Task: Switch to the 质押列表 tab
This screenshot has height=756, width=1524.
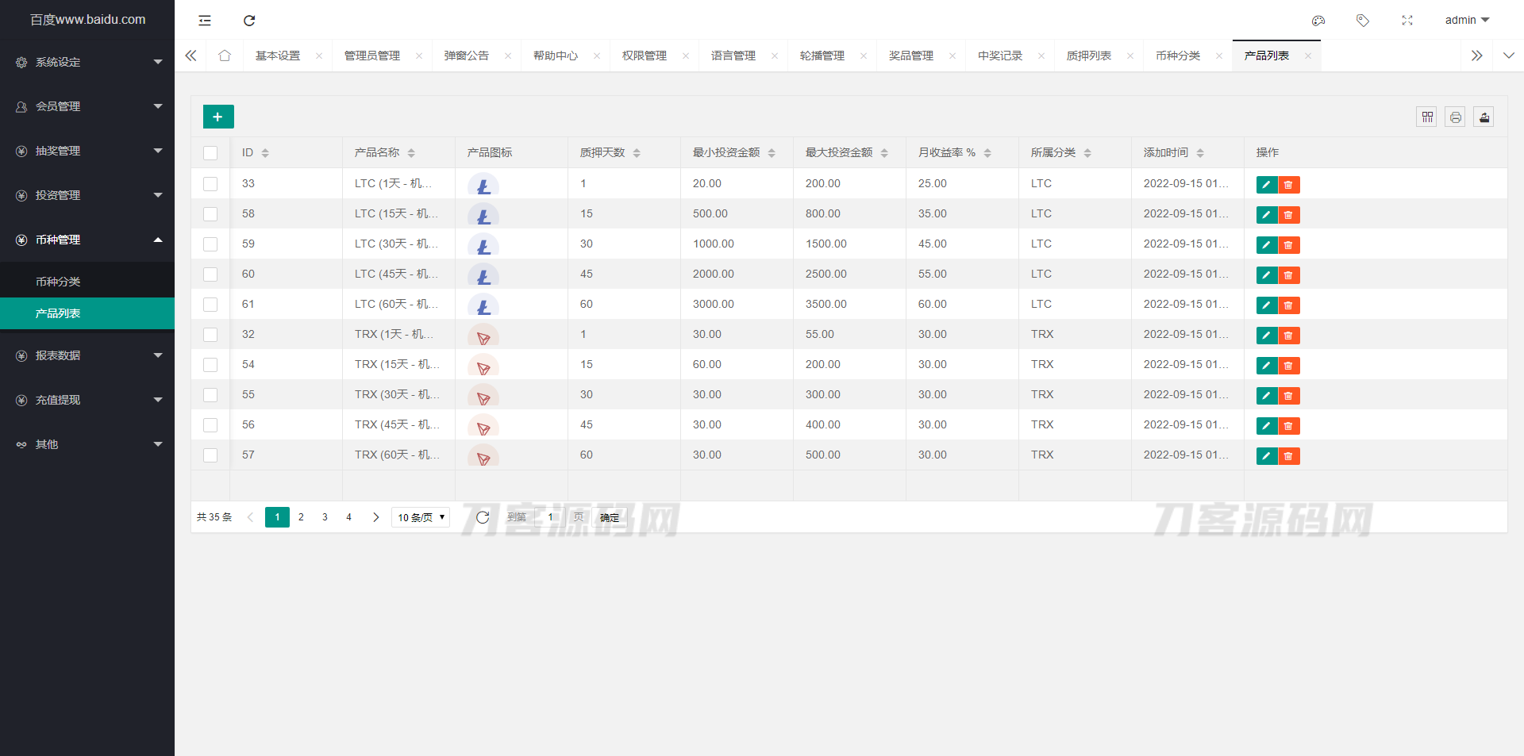Action: tap(1088, 56)
